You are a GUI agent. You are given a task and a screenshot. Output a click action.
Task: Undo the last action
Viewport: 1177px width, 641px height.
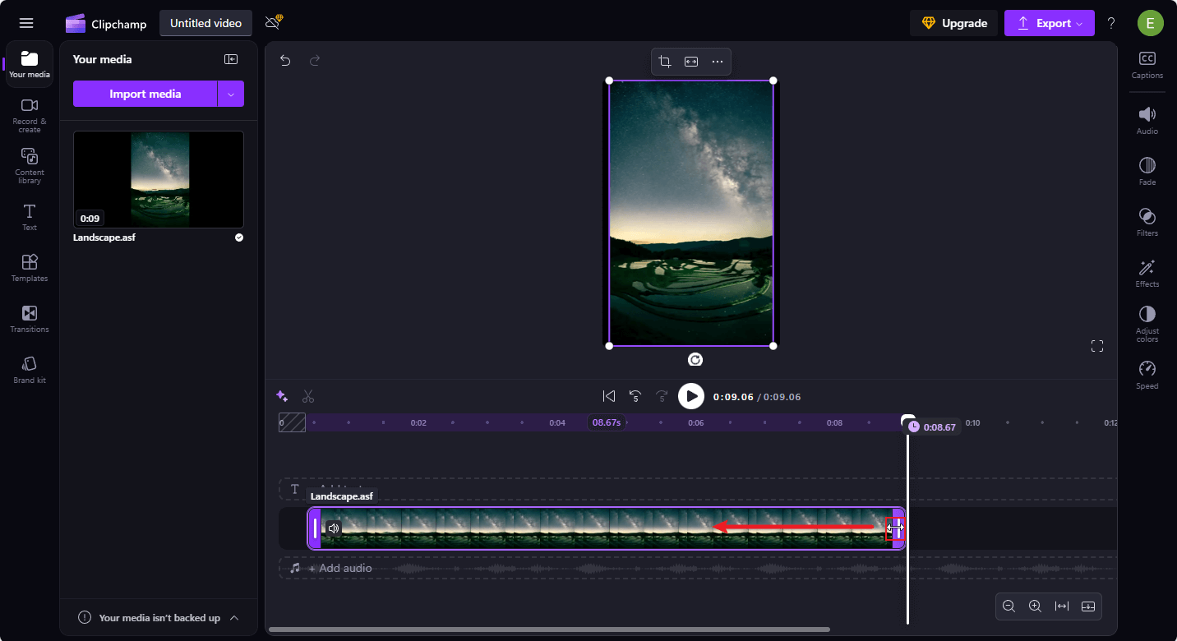pos(285,60)
